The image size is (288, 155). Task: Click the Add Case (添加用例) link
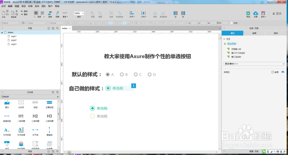[x=232, y=44]
